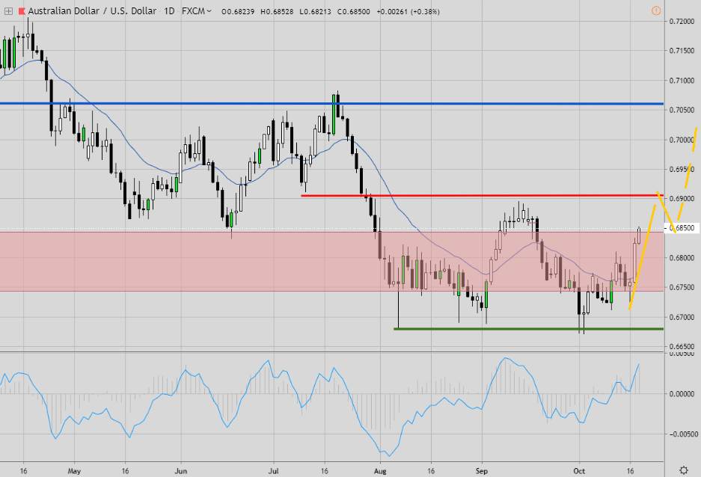The image size is (701, 477).
Task: Select the pink shaded rectangle zone
Action: pyautogui.click(x=331, y=261)
